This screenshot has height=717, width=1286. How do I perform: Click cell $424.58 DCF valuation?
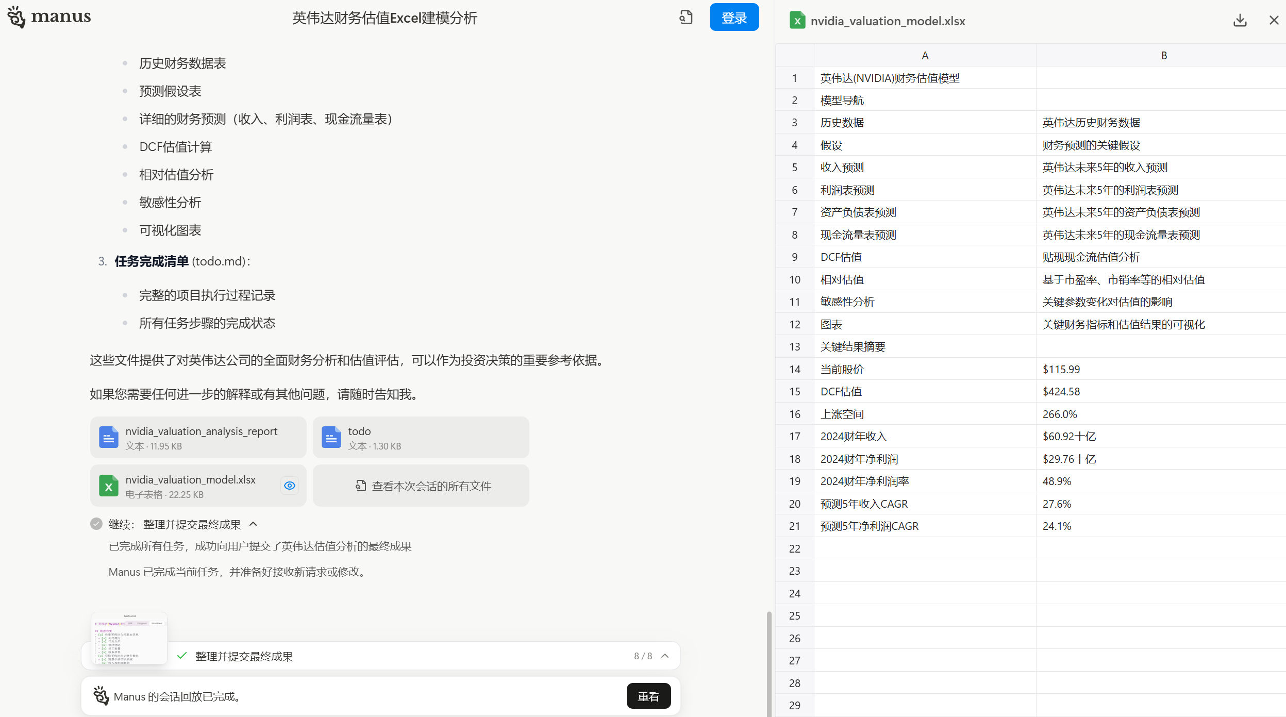pos(1161,392)
